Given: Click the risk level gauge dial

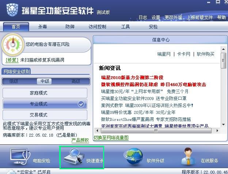Looking at the screenshot, I should point(13,45).
